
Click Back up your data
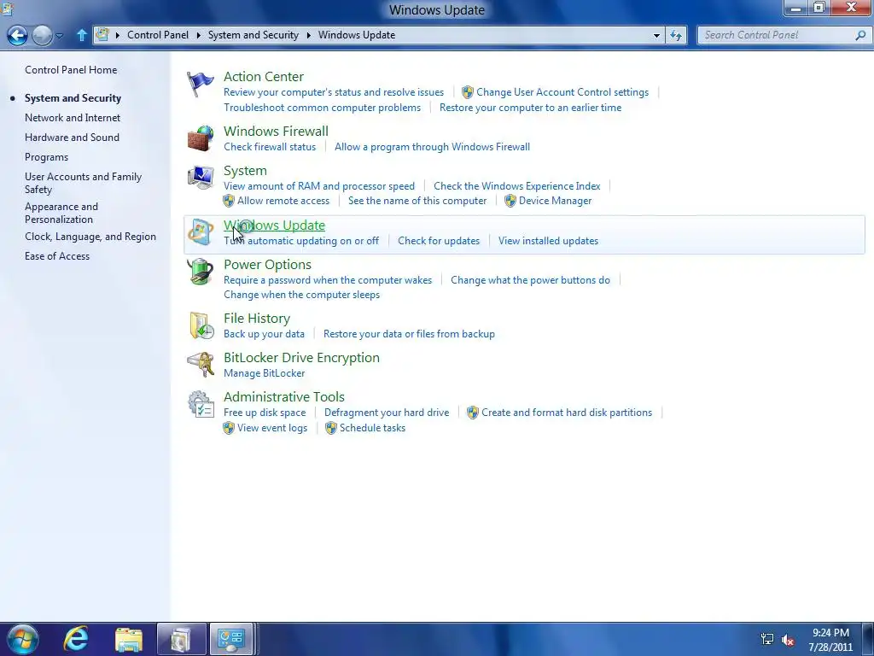[x=265, y=334]
